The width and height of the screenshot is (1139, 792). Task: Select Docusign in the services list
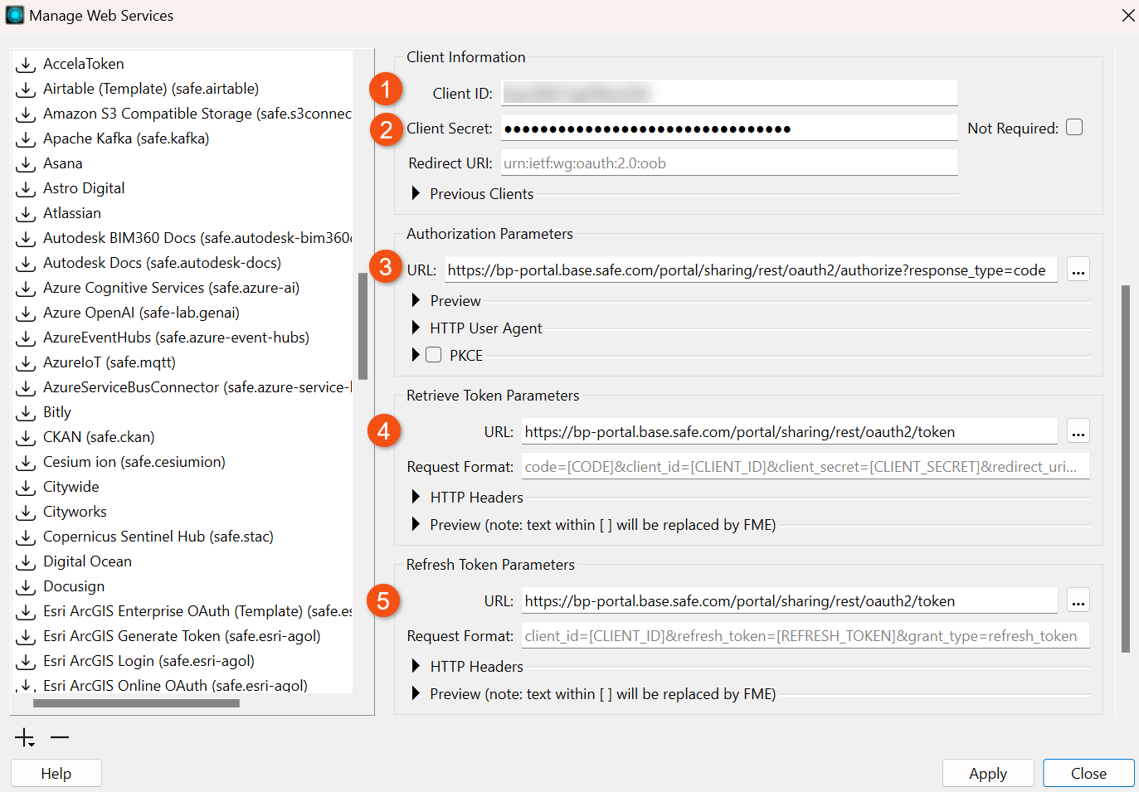pos(74,586)
